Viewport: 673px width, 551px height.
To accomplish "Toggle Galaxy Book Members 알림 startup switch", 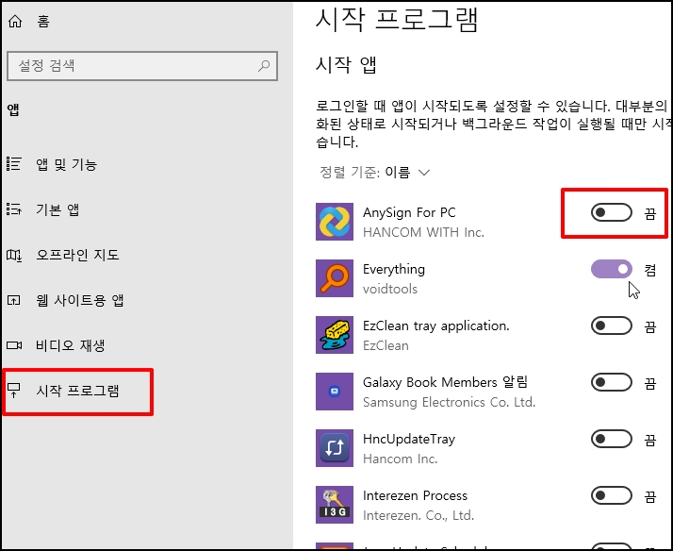I will click(x=611, y=382).
